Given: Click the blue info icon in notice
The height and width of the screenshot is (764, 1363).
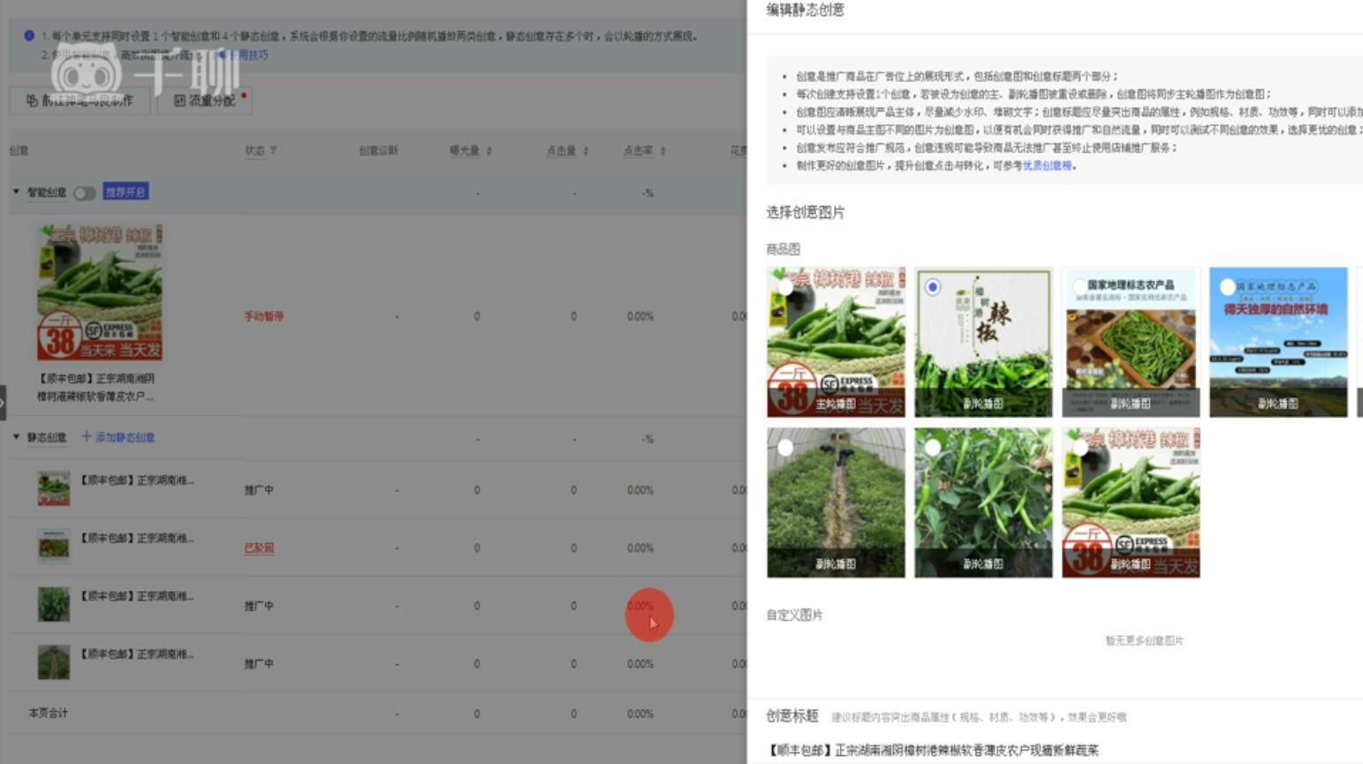Looking at the screenshot, I should (x=29, y=36).
